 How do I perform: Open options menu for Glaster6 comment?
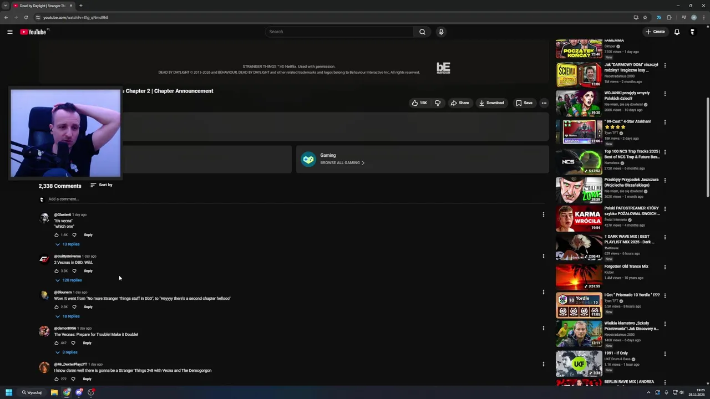click(544, 214)
